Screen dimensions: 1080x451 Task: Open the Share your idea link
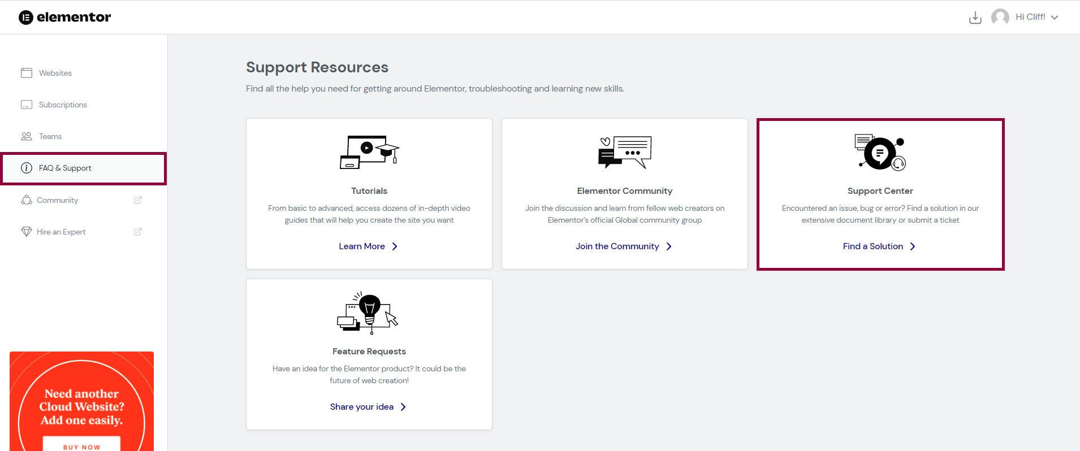coord(362,407)
